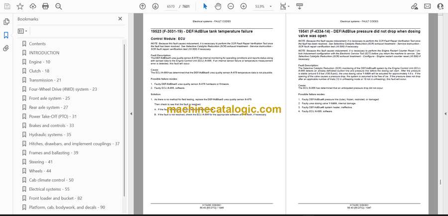This screenshot has width=448, height=216.
Task: Click the read mode keyboard icon
Action: (300, 6)
